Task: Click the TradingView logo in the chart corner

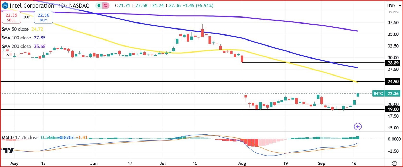Action: pos(8,151)
